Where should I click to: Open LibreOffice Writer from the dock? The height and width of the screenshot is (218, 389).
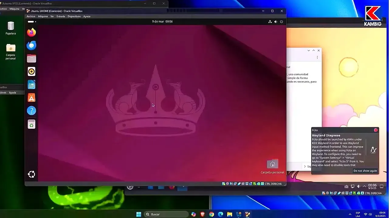pos(32,84)
